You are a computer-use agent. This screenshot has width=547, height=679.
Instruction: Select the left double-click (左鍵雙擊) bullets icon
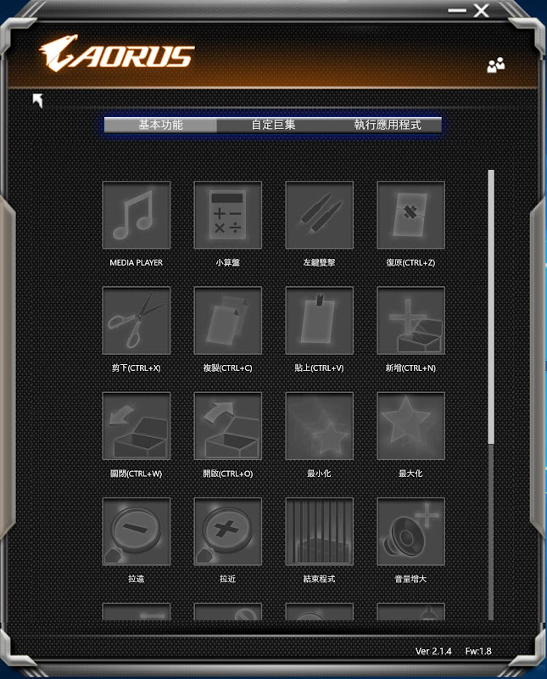pyautogui.click(x=320, y=215)
